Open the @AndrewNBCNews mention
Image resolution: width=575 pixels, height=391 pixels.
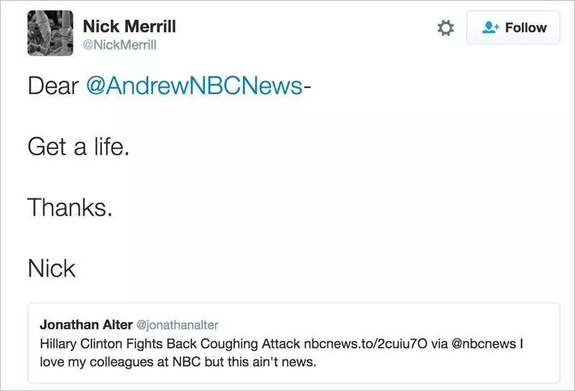click(x=194, y=86)
